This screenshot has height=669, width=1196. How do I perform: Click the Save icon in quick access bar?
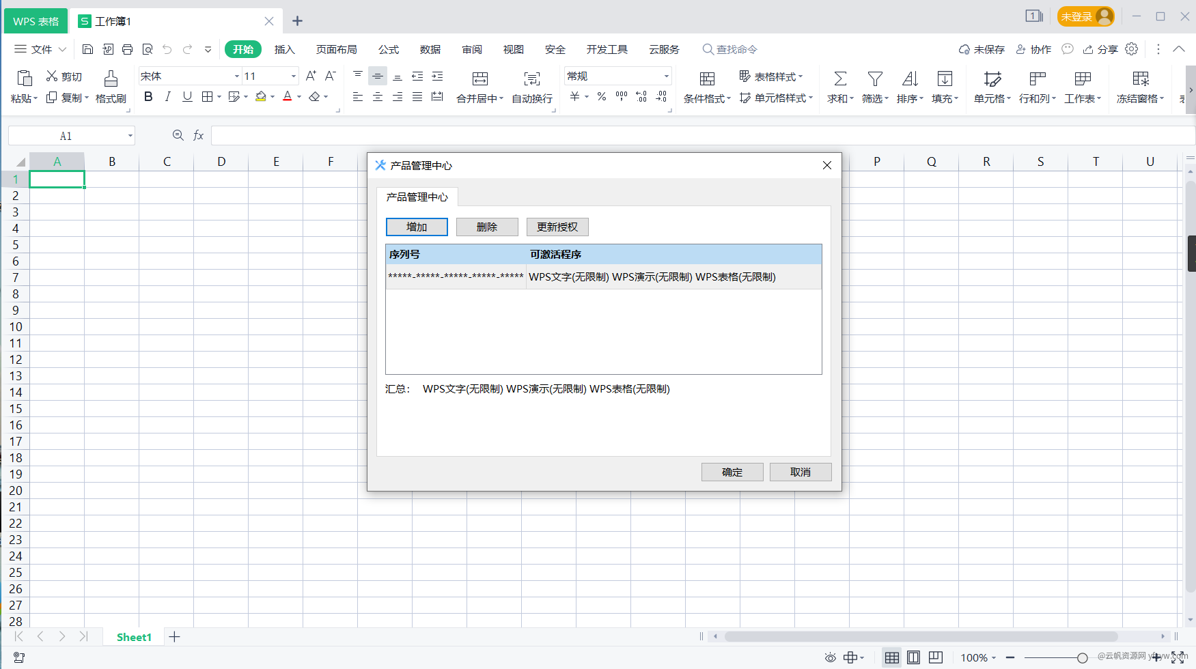tap(87, 49)
